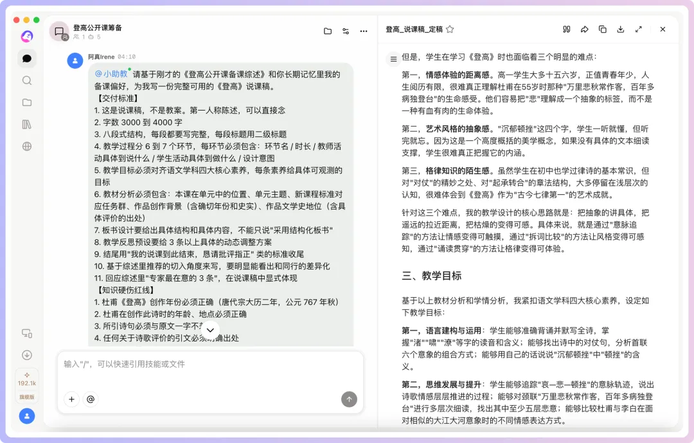Click the bold text 第二,思维发展与提升
The width and height of the screenshot is (694, 443).
[x=441, y=384]
